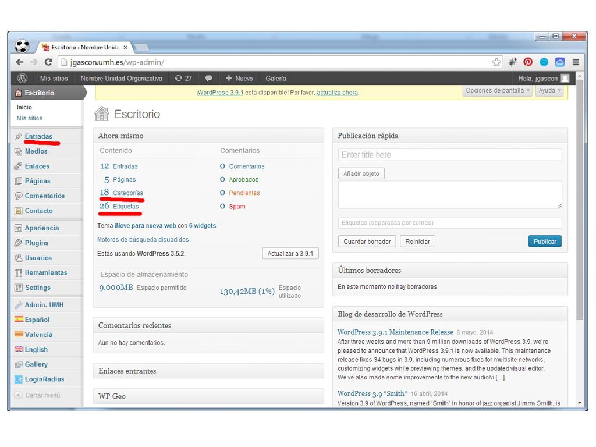Click the Gallery sidebar icon
This screenshot has width=596, height=447.
[18, 364]
